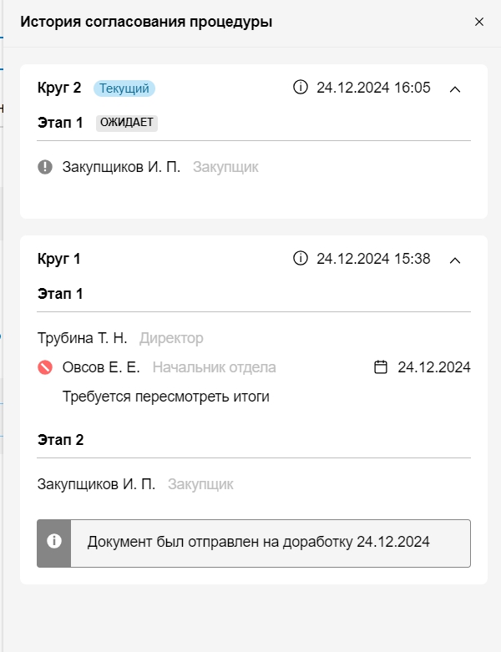Click Закупщиков И. П. in Круг 2

pyautogui.click(x=121, y=167)
